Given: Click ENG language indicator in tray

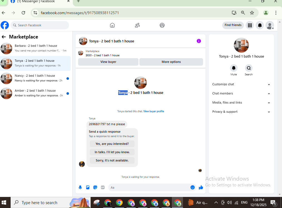Looking at the screenshot, I should pyautogui.click(x=244, y=202).
